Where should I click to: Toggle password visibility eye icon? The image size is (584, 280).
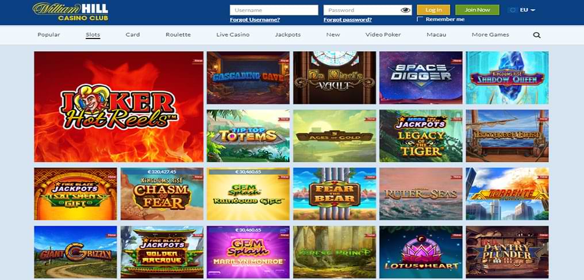pos(405,10)
